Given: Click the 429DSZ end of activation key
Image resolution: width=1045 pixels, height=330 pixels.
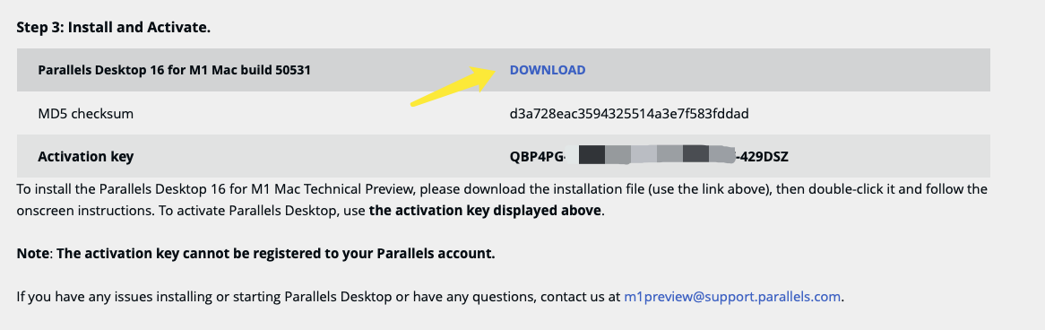Looking at the screenshot, I should point(764,157).
